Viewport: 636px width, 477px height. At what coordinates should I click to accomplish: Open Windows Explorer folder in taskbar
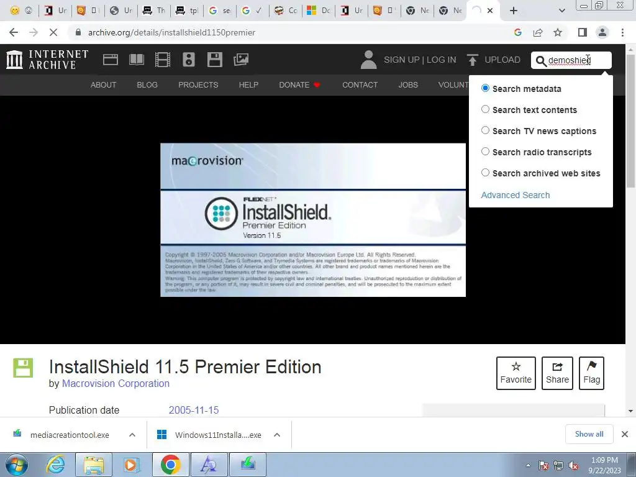[94, 465]
